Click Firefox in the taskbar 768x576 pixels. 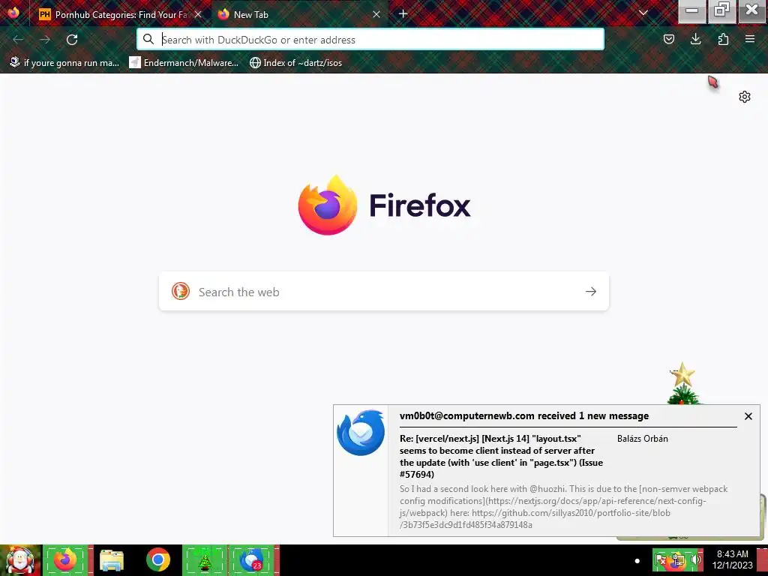click(66, 559)
